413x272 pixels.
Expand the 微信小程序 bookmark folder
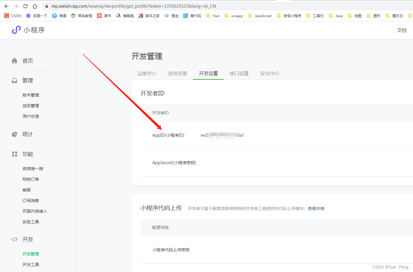tap(289, 16)
